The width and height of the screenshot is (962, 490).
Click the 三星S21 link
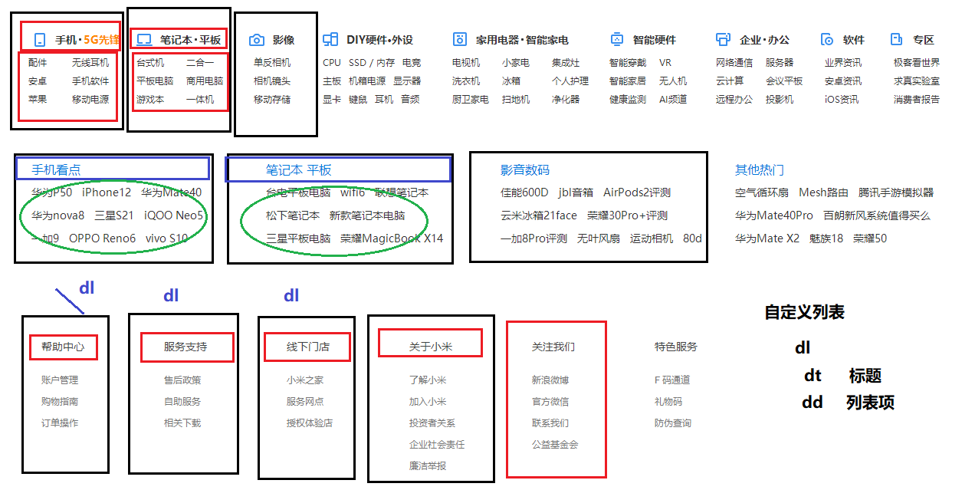tap(114, 215)
